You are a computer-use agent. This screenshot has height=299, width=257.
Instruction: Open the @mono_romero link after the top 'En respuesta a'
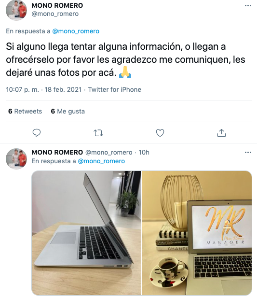pyautogui.click(x=76, y=31)
